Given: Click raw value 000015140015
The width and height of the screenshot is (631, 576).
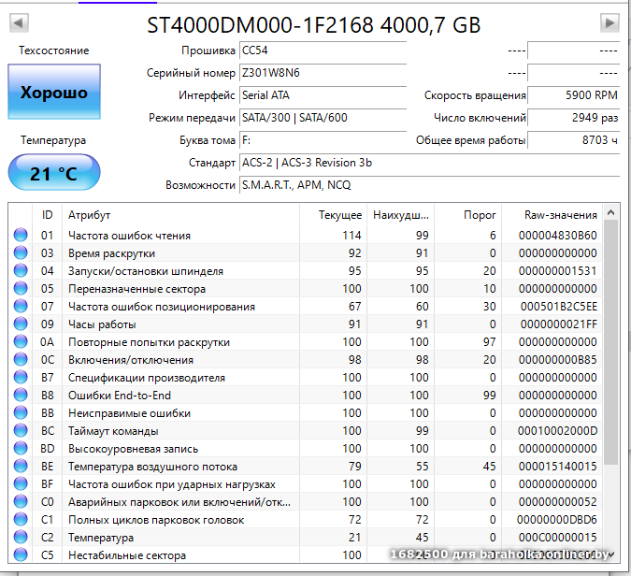Looking at the screenshot, I should pyautogui.click(x=558, y=466).
